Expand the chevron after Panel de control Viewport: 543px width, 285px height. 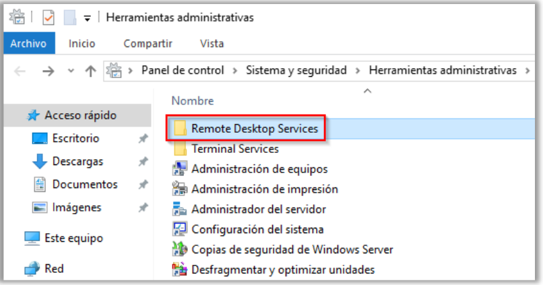(x=236, y=70)
